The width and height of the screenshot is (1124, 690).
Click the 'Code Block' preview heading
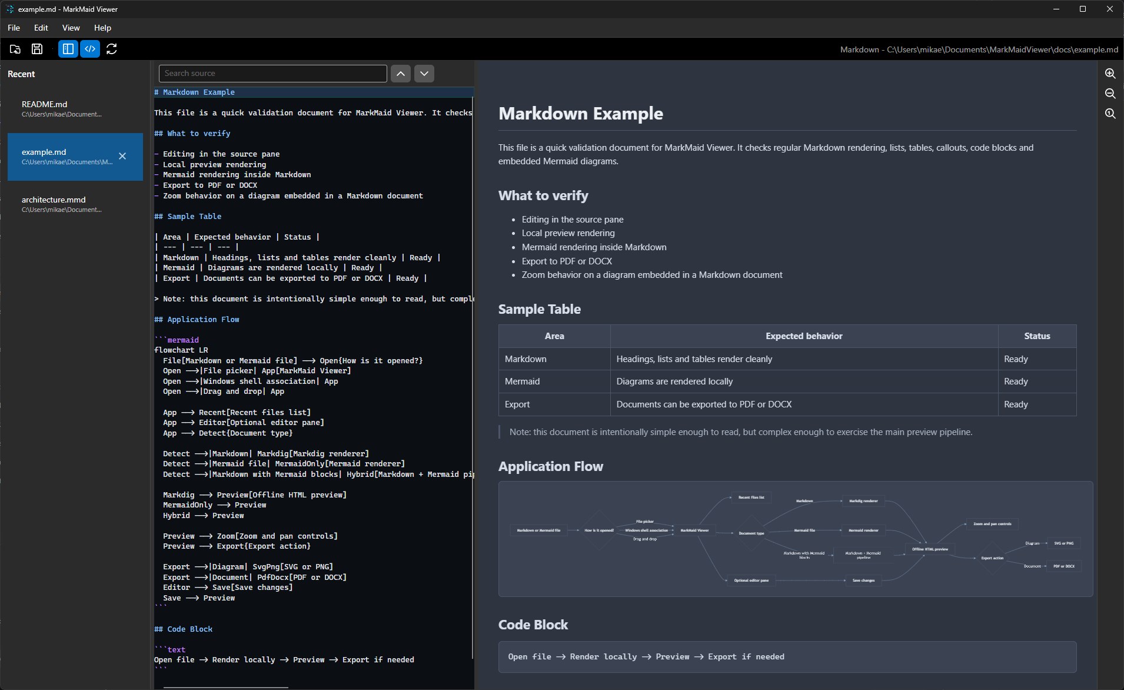[533, 625]
